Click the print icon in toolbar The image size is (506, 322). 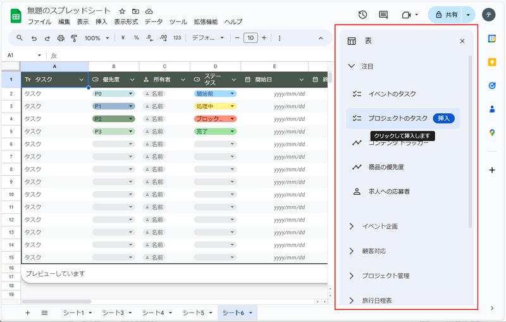click(61, 38)
